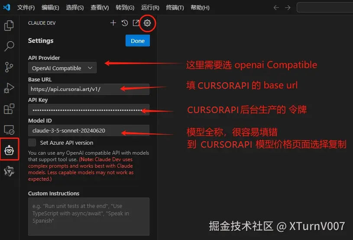Open the Claude Dev task history icon
Viewport: 353px width, 240px height.
(x=124, y=23)
